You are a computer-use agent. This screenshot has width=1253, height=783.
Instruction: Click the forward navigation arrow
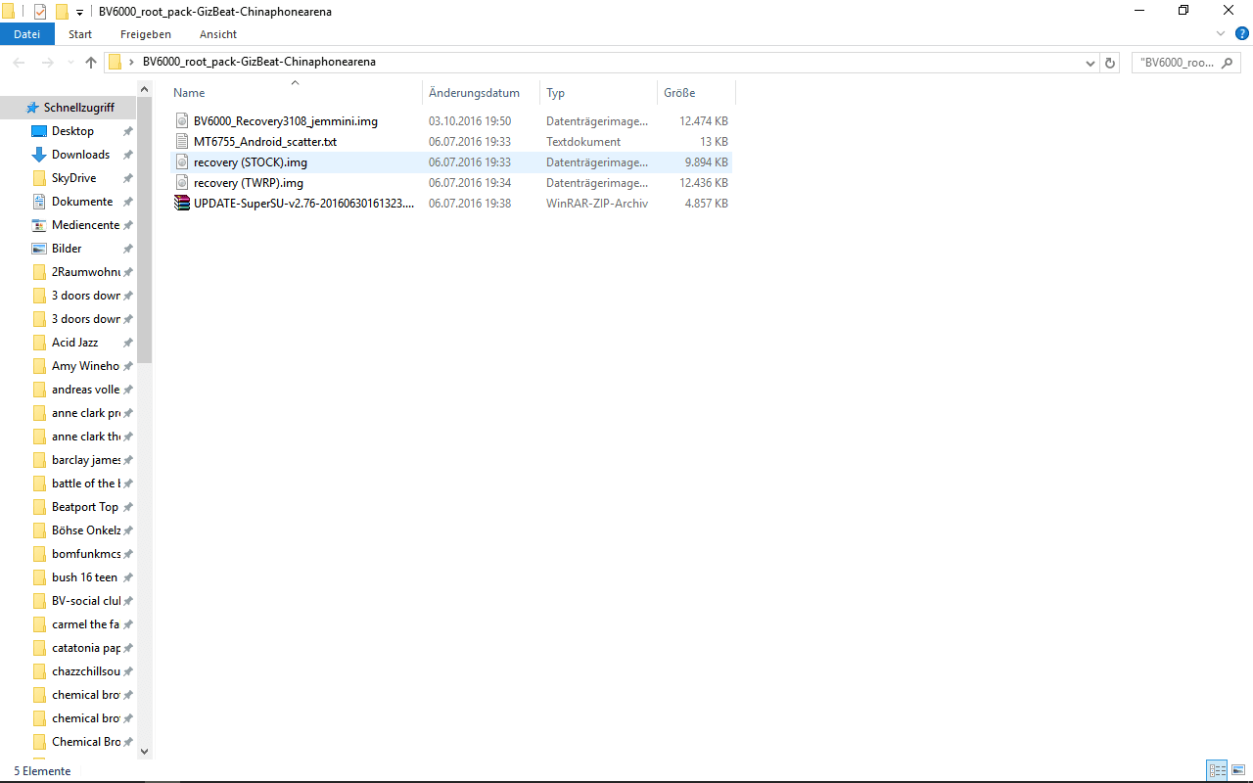pyautogui.click(x=47, y=63)
